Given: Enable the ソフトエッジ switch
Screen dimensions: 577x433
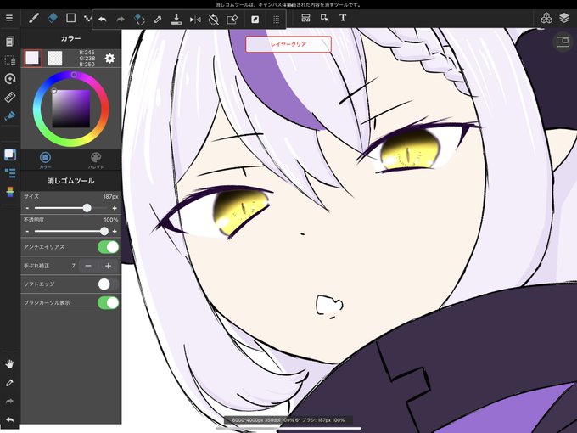Looking at the screenshot, I should click(109, 284).
